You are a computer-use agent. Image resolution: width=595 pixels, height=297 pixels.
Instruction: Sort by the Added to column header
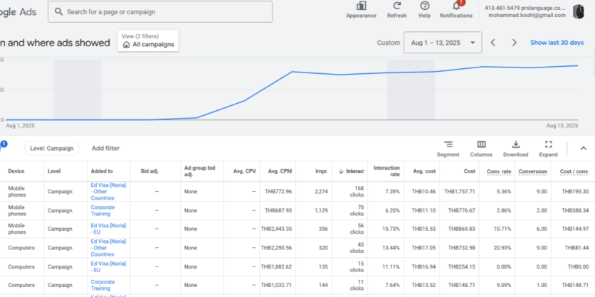pos(102,171)
